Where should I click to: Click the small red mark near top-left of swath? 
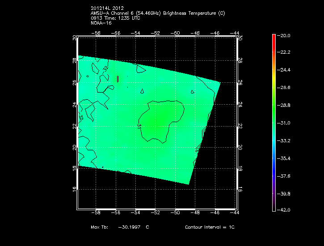click(118, 79)
